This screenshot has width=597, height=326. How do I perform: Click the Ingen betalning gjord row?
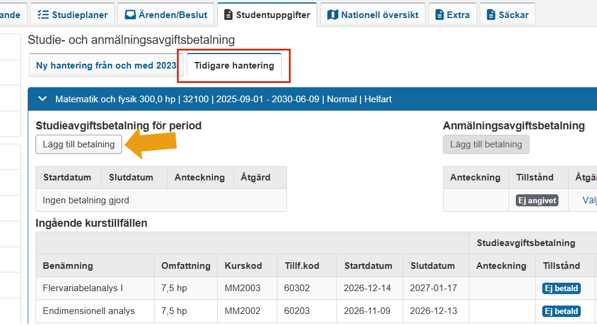[x=161, y=200]
